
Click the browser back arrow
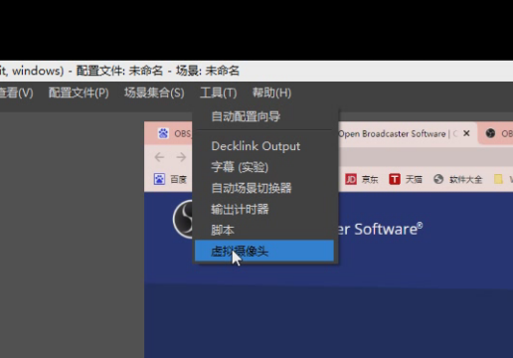(159, 157)
